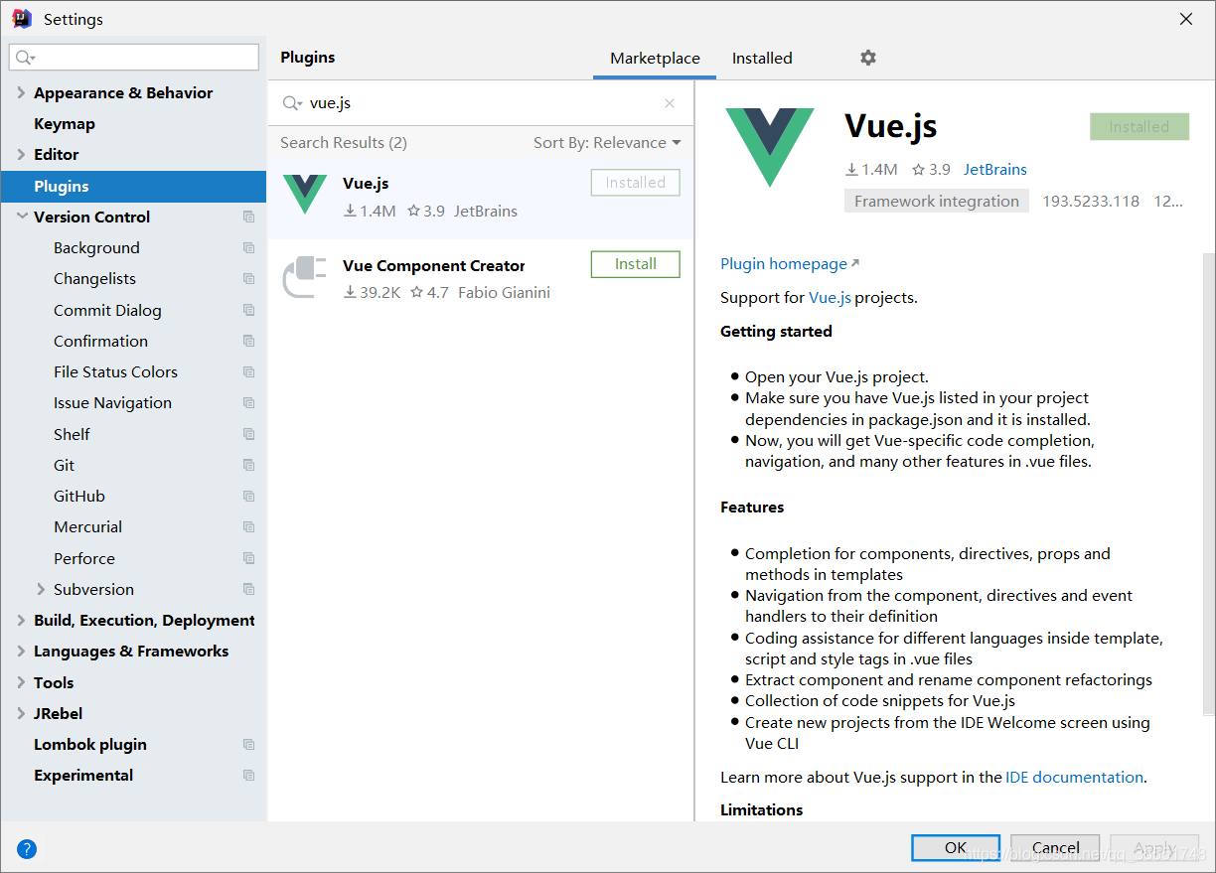
Task: Click project-level icon next to Git
Action: tap(248, 465)
